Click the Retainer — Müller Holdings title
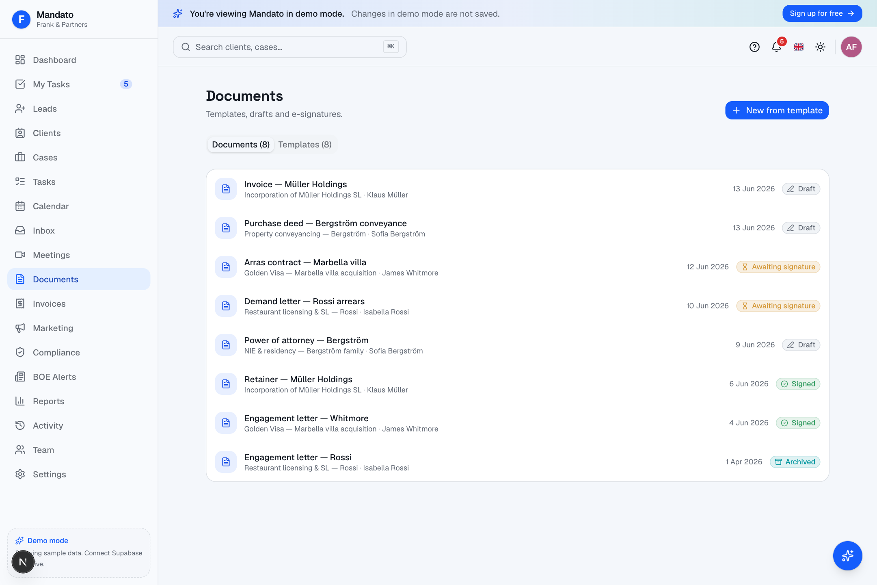The image size is (877, 585). (x=298, y=379)
